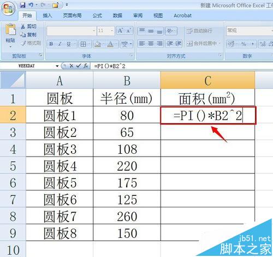The height and width of the screenshot is (257, 273).
Task: Open Merge and Center dropdown arrow
Action: (219, 44)
